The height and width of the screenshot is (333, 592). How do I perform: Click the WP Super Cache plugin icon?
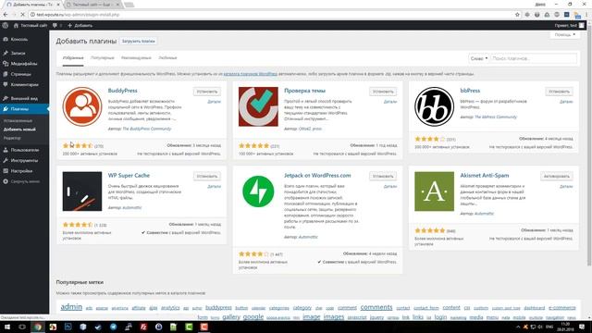point(82,191)
